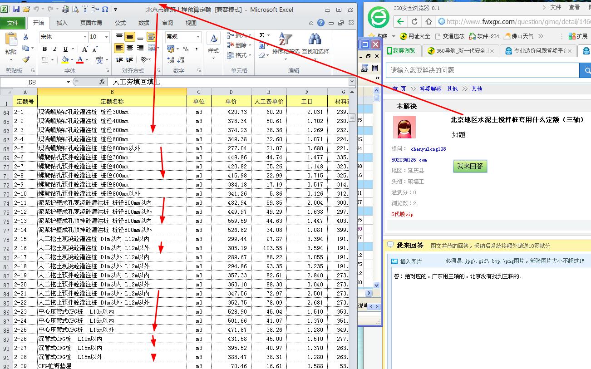Select cell containing CFG桩褥垫层

(x=112, y=365)
